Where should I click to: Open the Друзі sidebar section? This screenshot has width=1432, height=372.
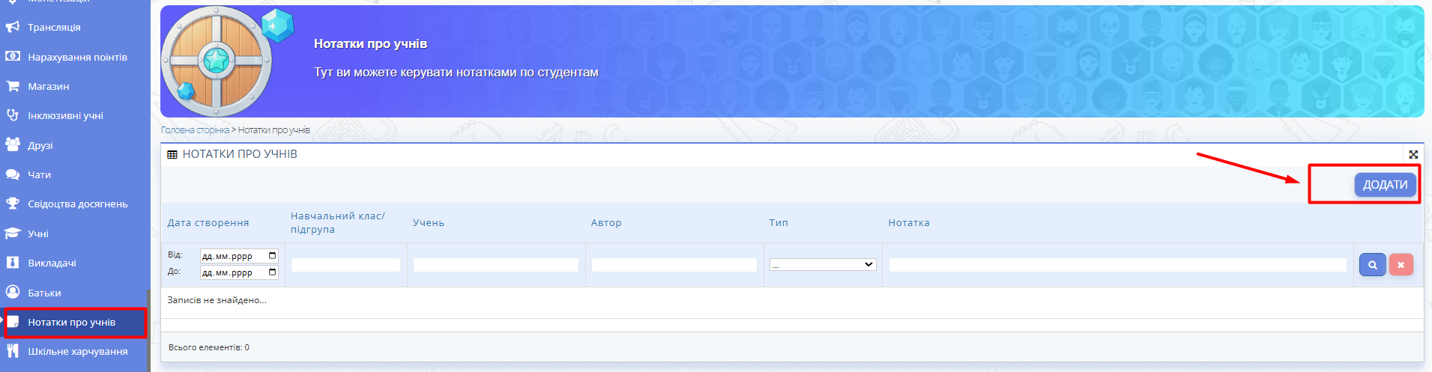(x=40, y=145)
